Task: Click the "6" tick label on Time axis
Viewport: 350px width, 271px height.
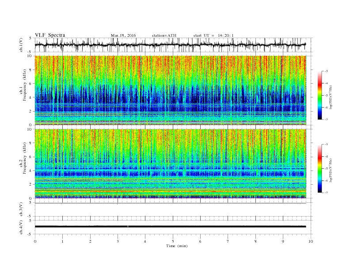Action: coord(200,241)
